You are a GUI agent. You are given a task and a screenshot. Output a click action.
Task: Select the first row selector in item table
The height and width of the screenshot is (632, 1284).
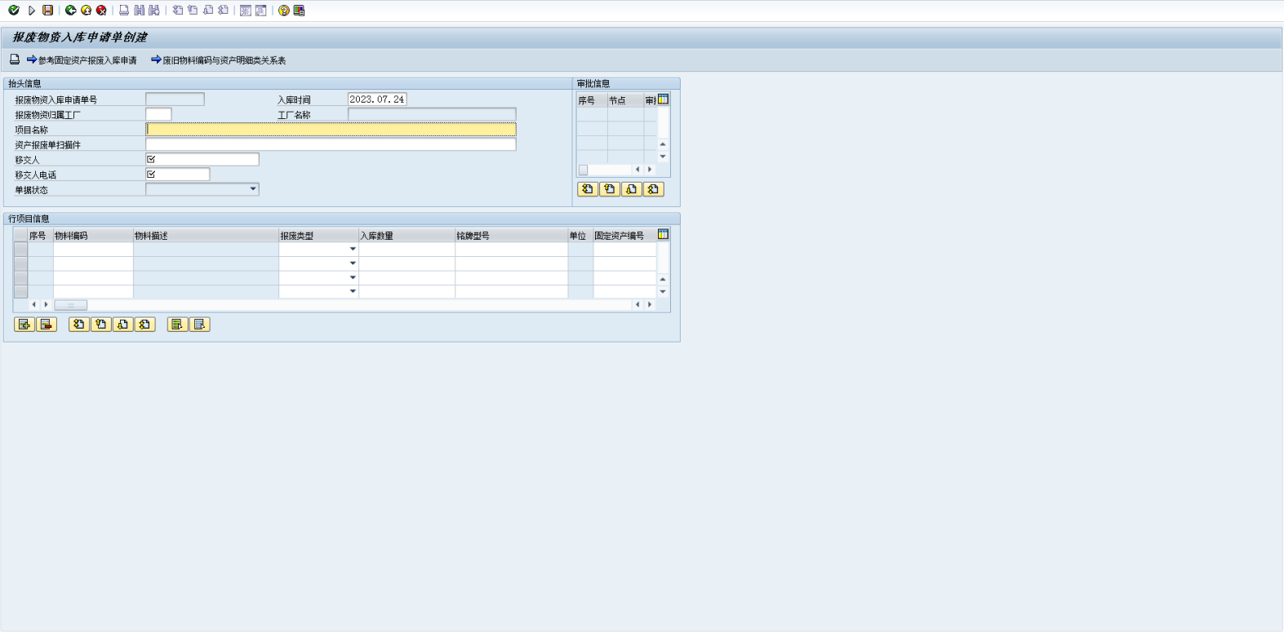tap(20, 250)
